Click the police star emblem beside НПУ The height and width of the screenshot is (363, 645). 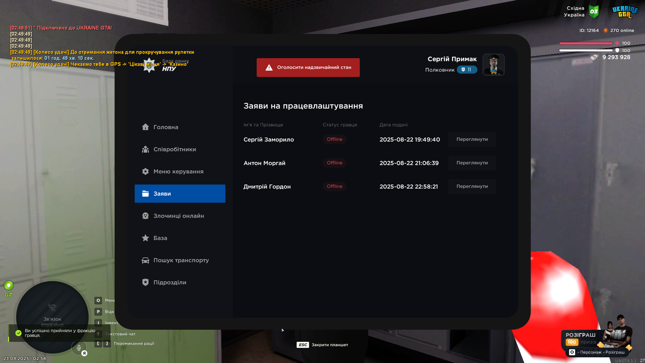[150, 66]
